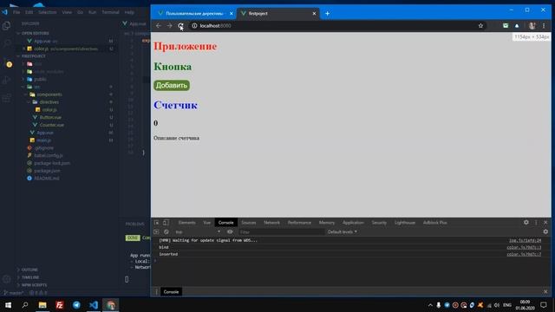
Task: Go forward in the Chrome browser
Action: (x=170, y=26)
